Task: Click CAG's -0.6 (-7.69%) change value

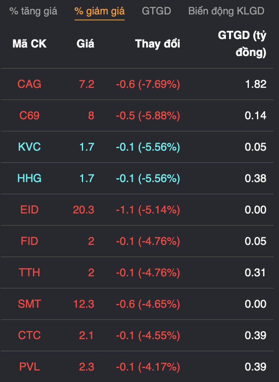Action: tap(148, 84)
